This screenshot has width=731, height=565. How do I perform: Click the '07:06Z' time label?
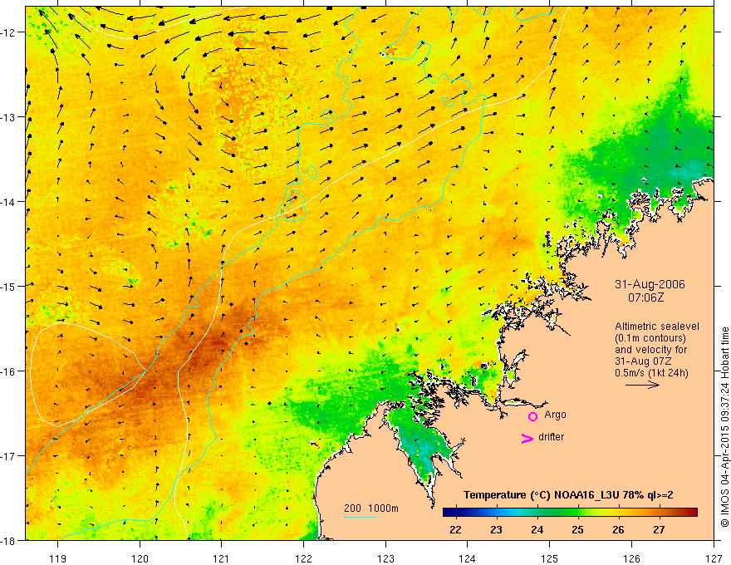(645, 297)
